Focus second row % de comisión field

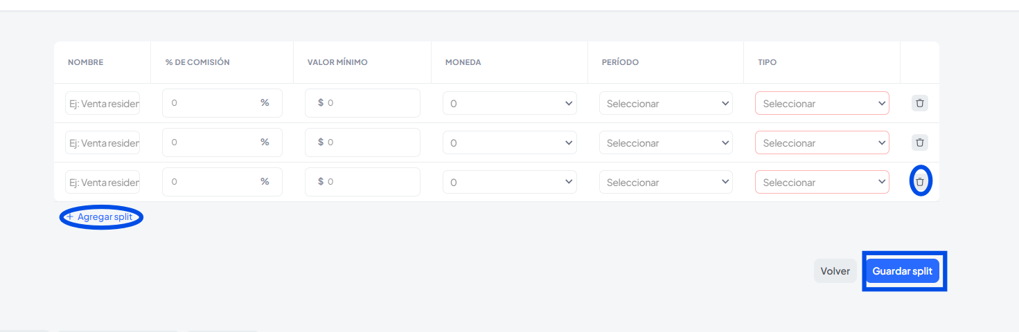pos(211,142)
